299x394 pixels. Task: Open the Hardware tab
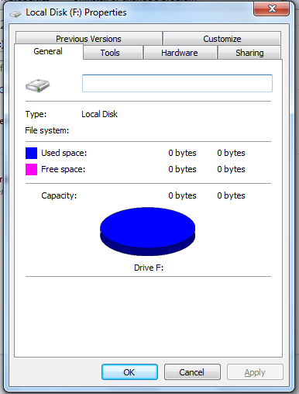180,53
